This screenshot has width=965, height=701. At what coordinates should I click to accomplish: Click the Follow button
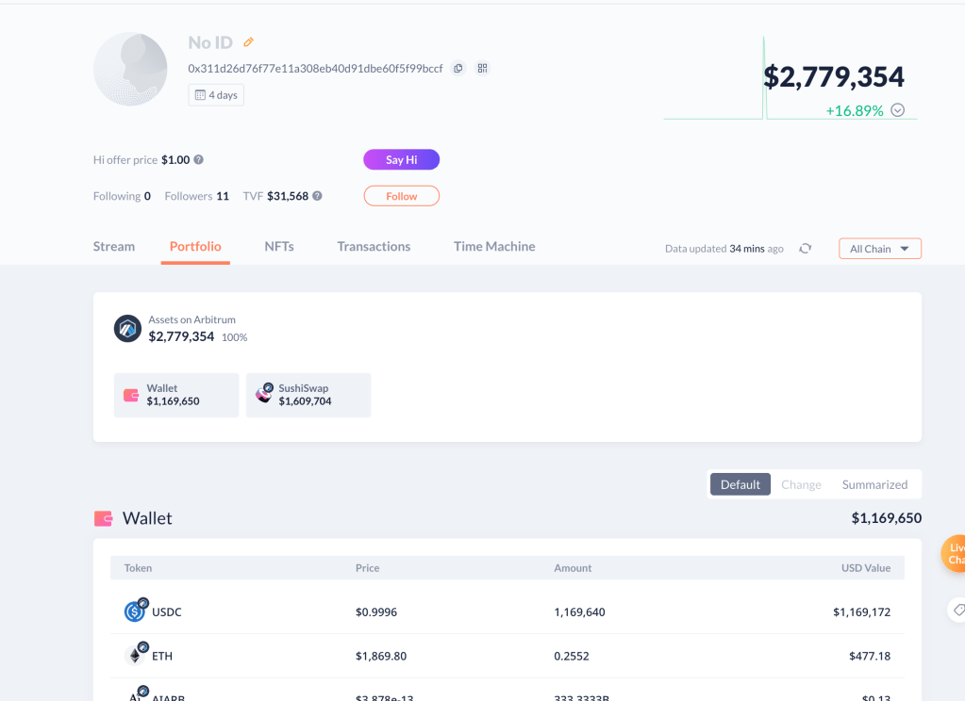401,196
